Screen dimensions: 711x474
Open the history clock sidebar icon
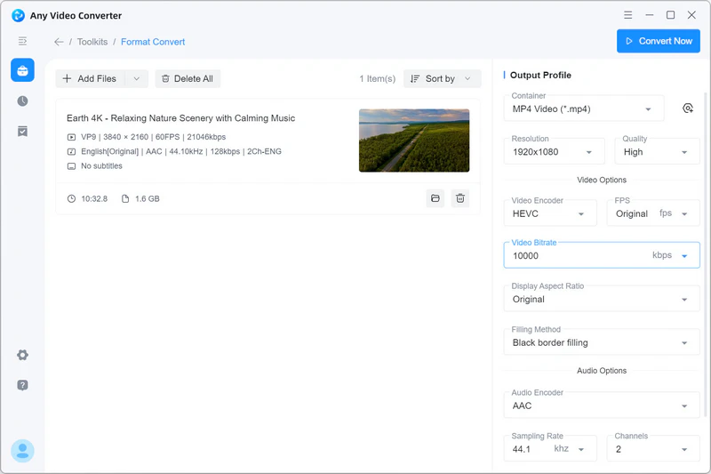coord(22,101)
